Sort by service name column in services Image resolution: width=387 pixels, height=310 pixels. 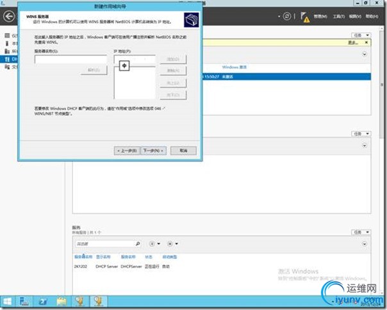coord(128,257)
